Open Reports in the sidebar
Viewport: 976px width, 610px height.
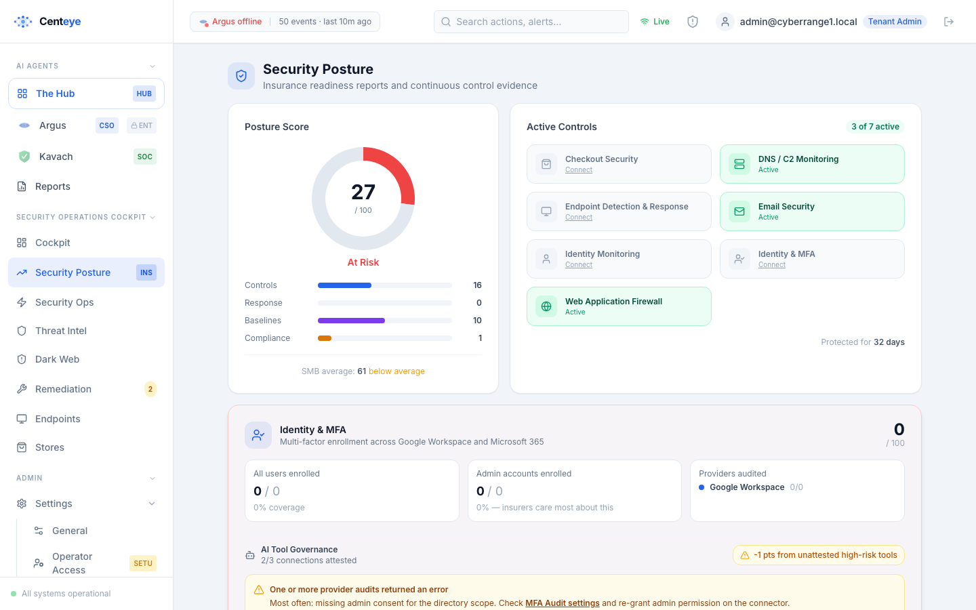click(86, 186)
